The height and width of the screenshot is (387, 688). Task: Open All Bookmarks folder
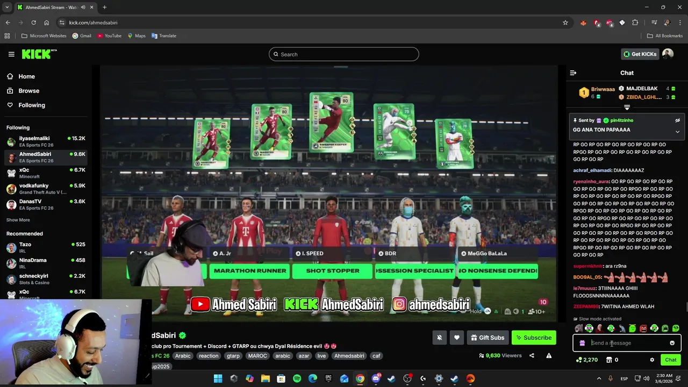click(665, 36)
